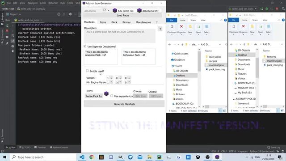Collapse all in PyCharm Project panel
The image size is (286, 161).
tap(64, 14)
